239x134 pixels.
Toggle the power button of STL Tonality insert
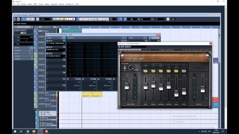(47, 41)
